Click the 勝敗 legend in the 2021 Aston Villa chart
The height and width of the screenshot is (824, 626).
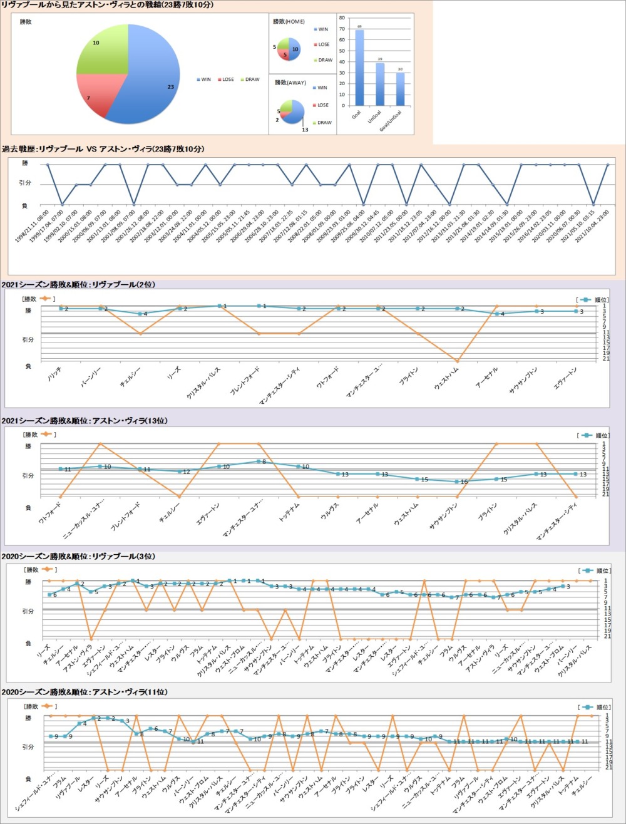pyautogui.click(x=39, y=434)
